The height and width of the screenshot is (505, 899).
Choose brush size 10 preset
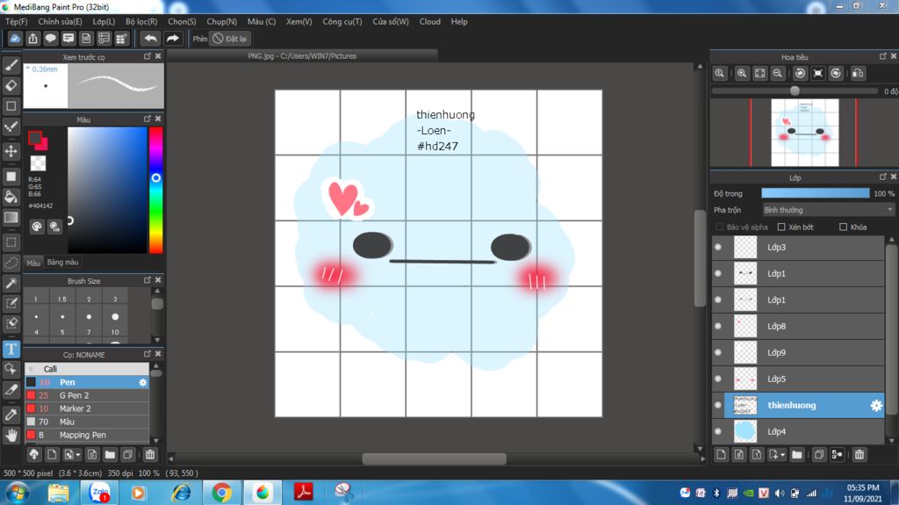115,322
